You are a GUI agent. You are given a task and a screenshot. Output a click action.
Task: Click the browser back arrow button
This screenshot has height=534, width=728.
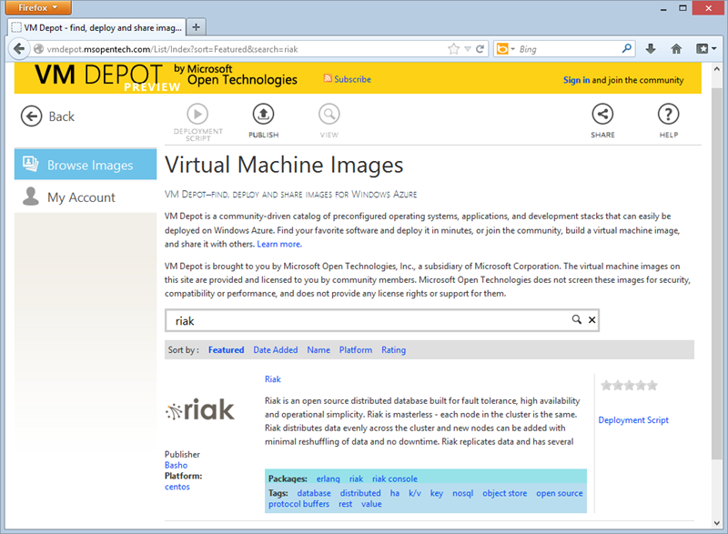[x=19, y=49]
